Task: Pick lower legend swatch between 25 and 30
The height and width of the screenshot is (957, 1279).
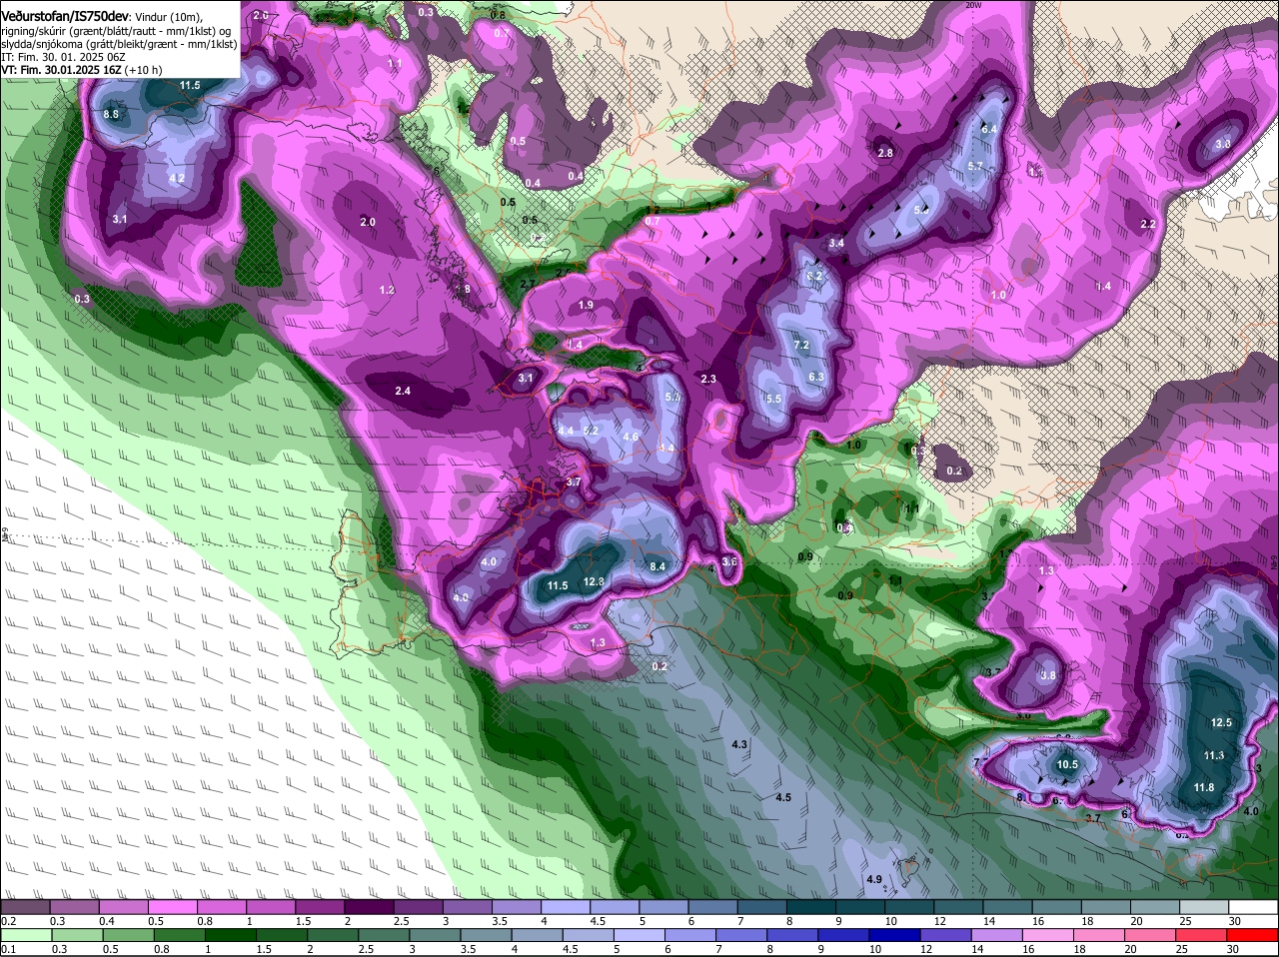Action: (x=1203, y=935)
